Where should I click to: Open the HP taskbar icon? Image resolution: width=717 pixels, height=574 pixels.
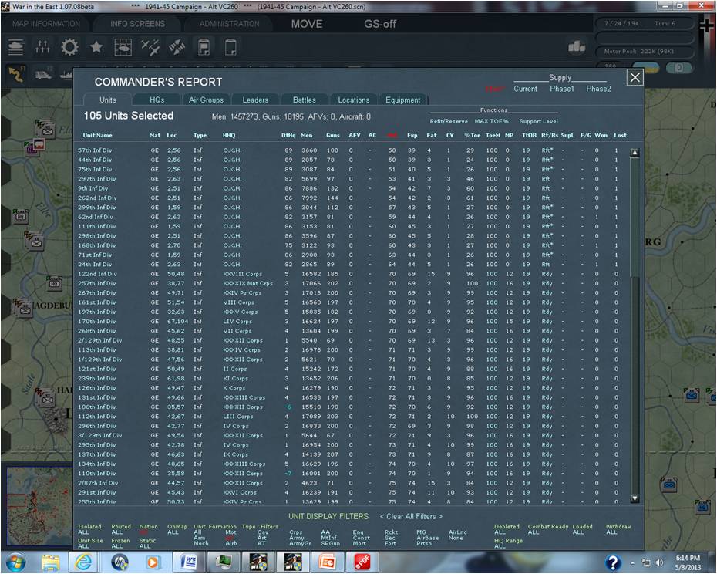pyautogui.click(x=119, y=562)
